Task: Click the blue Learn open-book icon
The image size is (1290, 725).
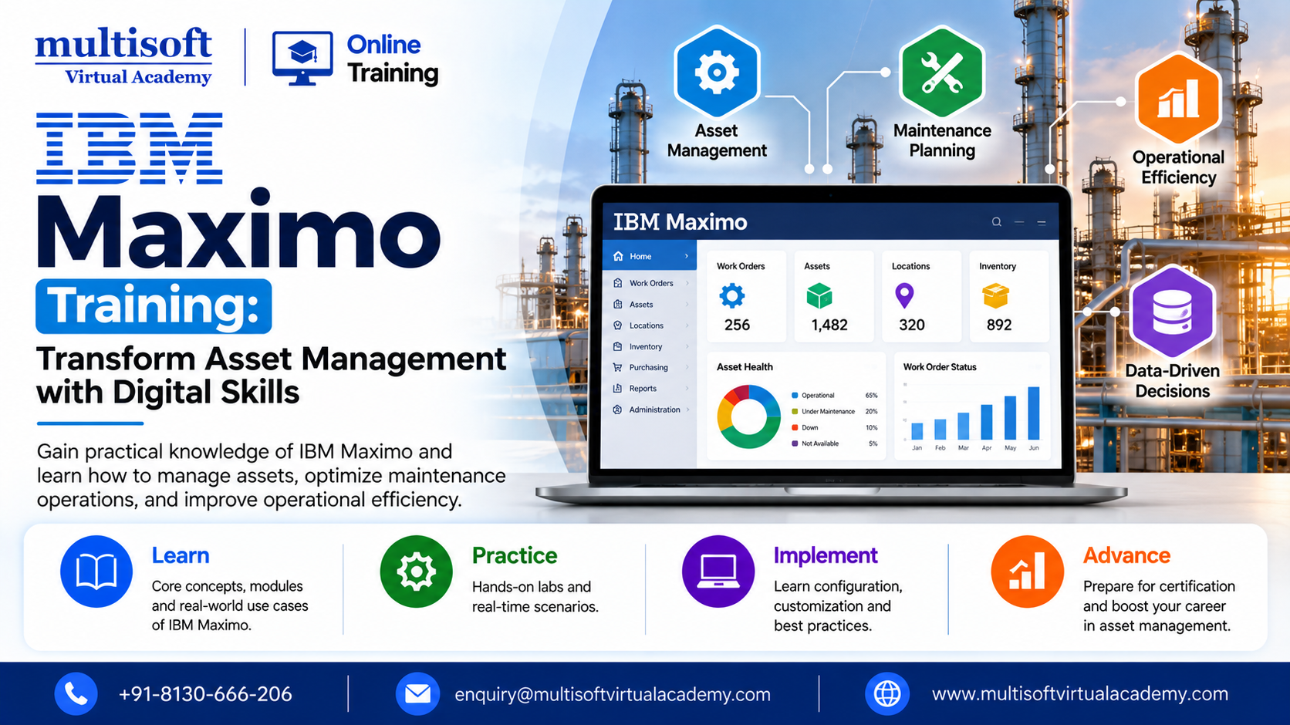Action: [96, 572]
